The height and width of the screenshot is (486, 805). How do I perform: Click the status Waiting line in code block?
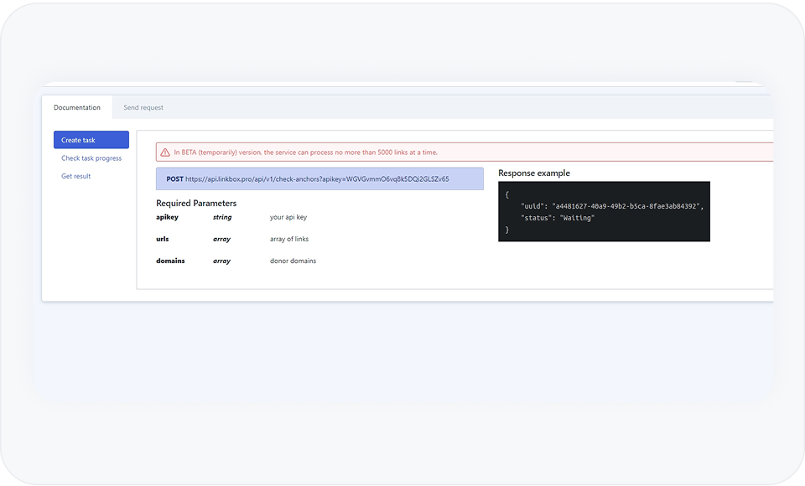coord(558,218)
